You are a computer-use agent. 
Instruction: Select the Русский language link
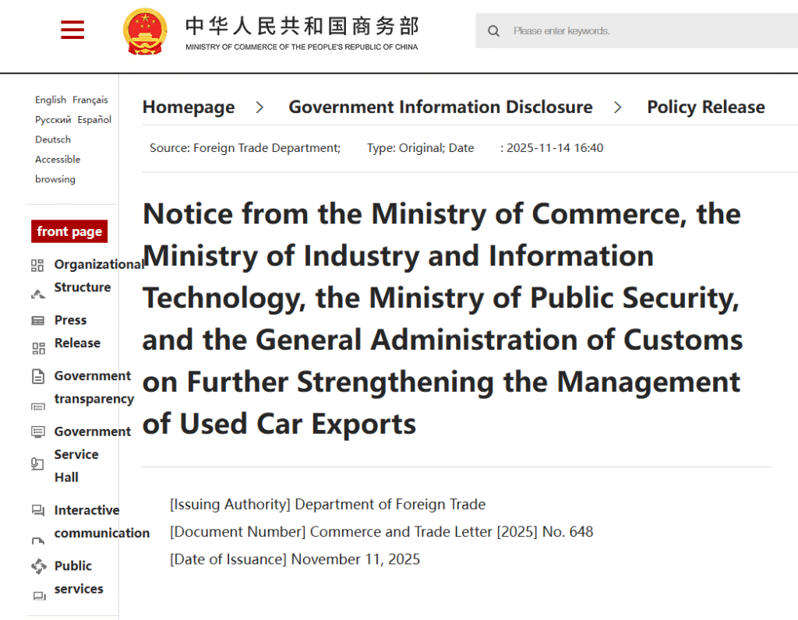coord(53,120)
